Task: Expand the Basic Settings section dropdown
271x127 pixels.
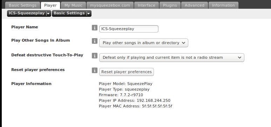Action: (72, 13)
